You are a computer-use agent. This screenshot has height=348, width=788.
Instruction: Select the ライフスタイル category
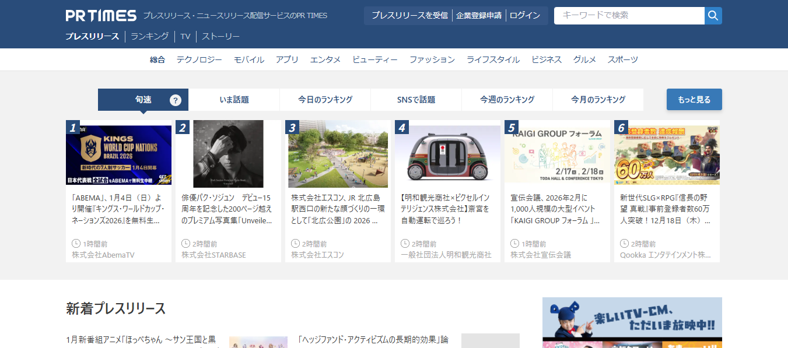click(x=493, y=59)
